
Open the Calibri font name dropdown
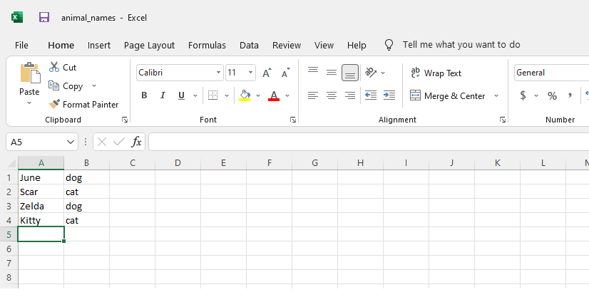[218, 73]
